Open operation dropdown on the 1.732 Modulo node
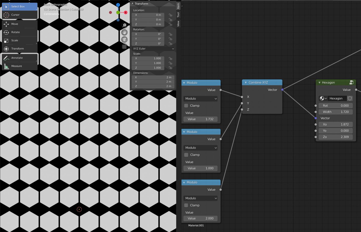Screen dimensions: 361x232 pyautogui.click(x=200, y=99)
